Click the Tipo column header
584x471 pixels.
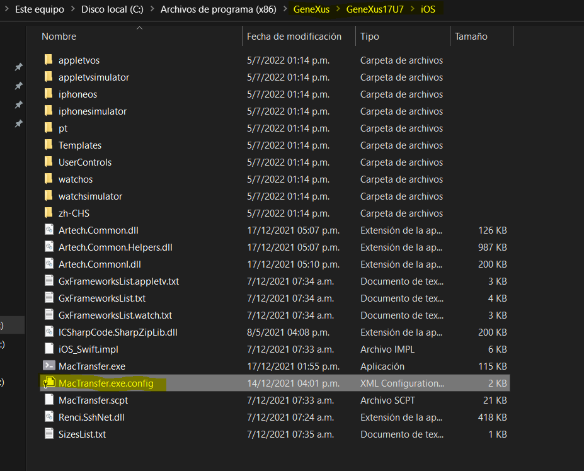[370, 37]
